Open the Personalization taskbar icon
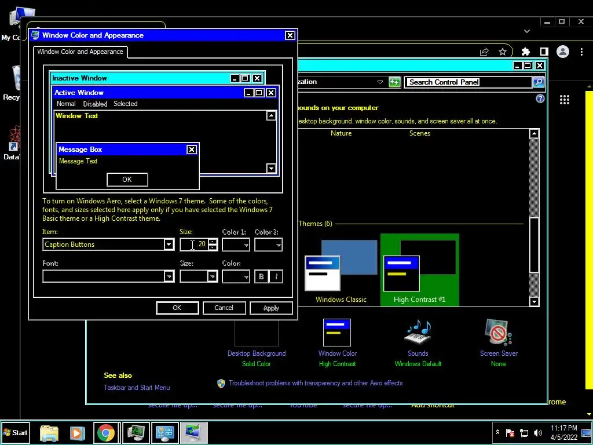This screenshot has height=445, width=593. [193, 433]
